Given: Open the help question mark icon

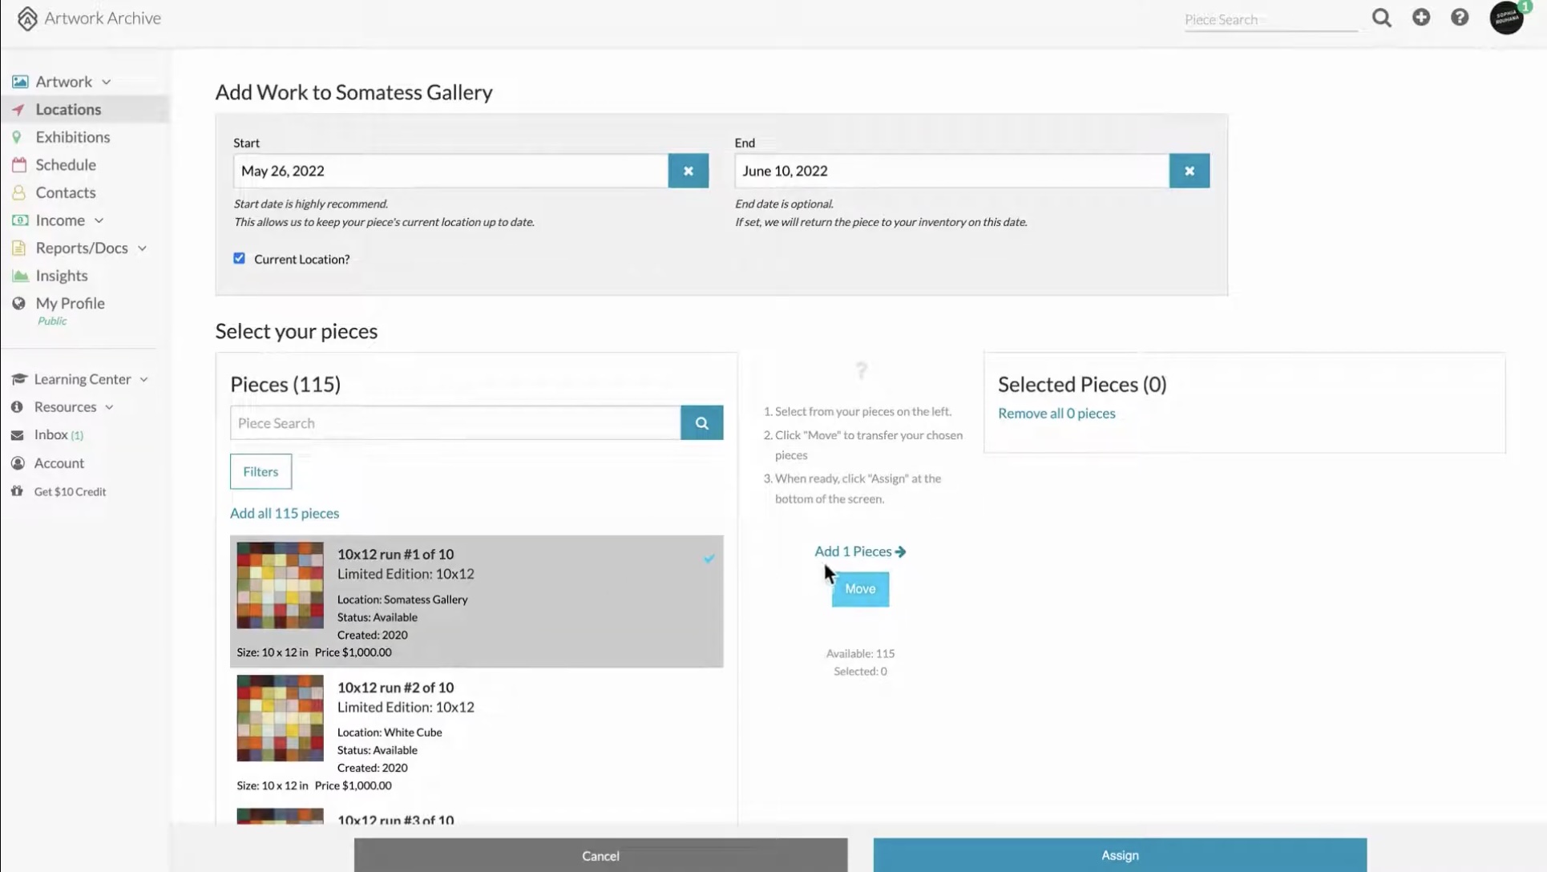Looking at the screenshot, I should coord(1460,17).
